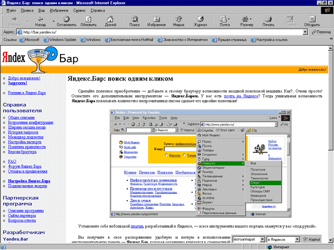Image resolution: width=334 pixels, height=250 pixels.
Task: Open the Поиск search toolbar icon
Action: pyautogui.click(x=135, y=19)
